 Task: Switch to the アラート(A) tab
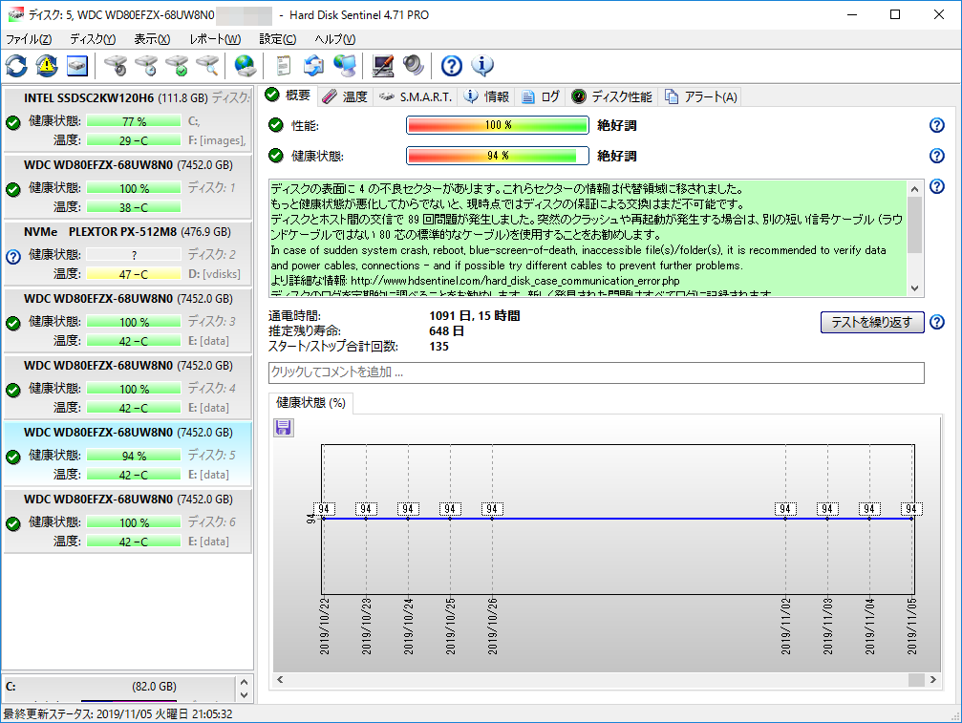click(700, 96)
